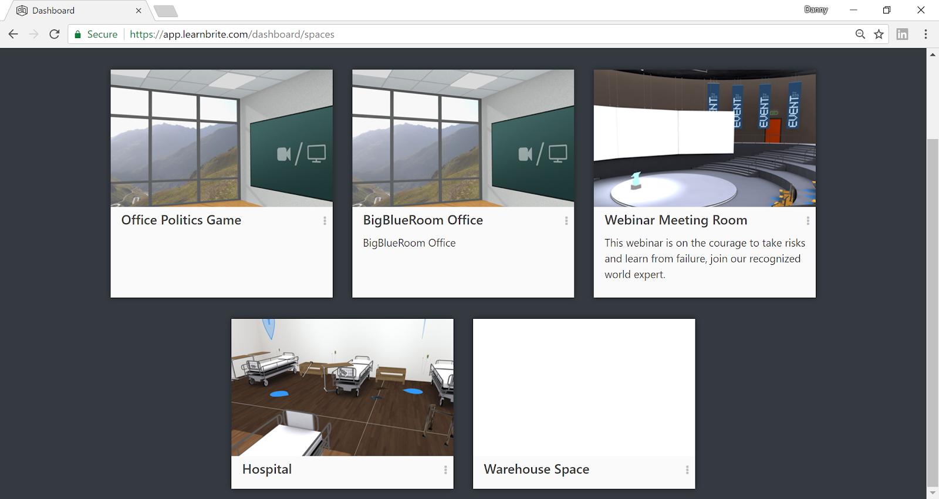Image resolution: width=939 pixels, height=499 pixels.
Task: Open options menu for Warehouse Space card
Action: (687, 470)
